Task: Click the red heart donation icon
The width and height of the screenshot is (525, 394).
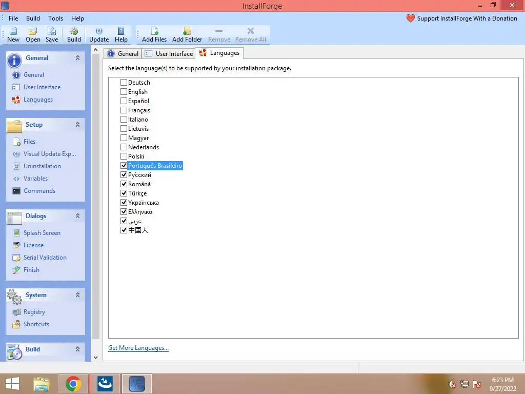Action: pyautogui.click(x=411, y=18)
